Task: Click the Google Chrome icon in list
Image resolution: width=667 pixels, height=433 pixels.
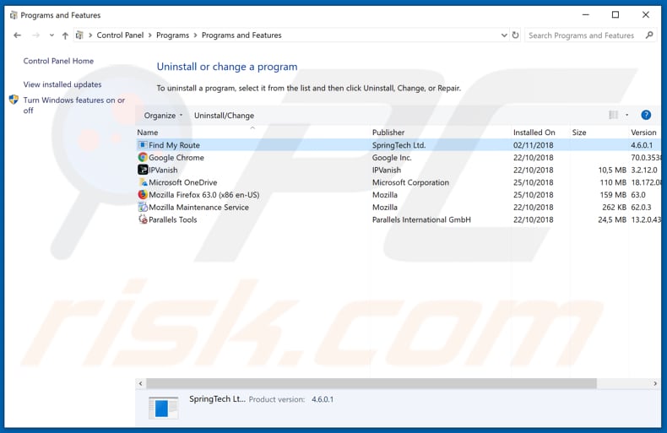Action: click(x=143, y=157)
